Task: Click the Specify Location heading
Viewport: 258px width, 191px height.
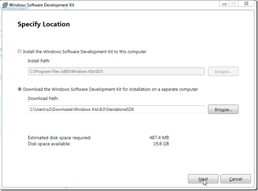Action: click(x=44, y=24)
